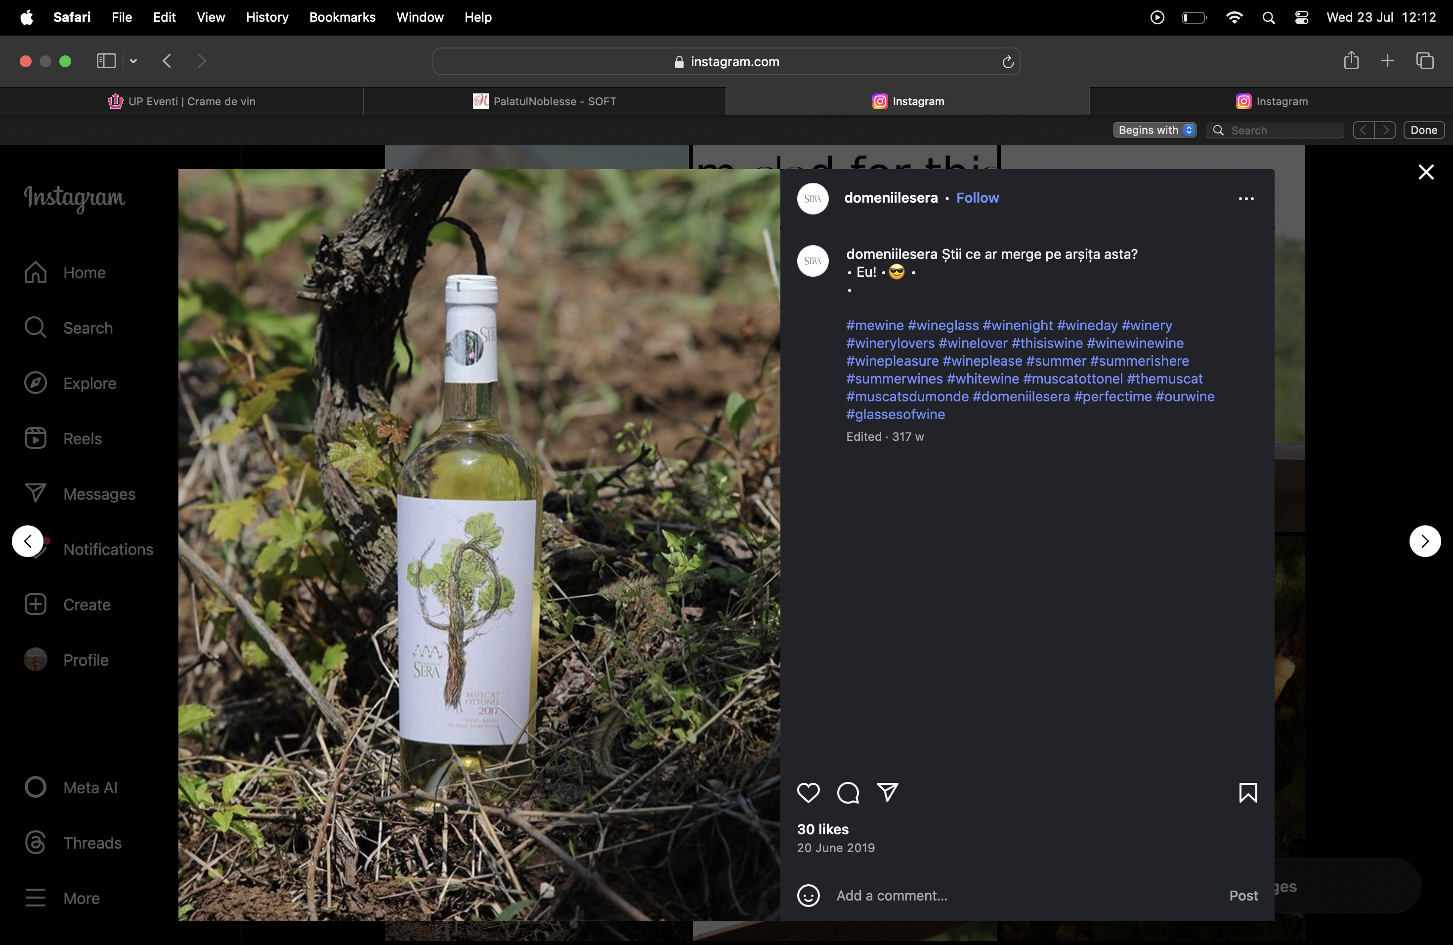The height and width of the screenshot is (945, 1453).
Task: Click Done to close the find bar
Action: (1423, 130)
